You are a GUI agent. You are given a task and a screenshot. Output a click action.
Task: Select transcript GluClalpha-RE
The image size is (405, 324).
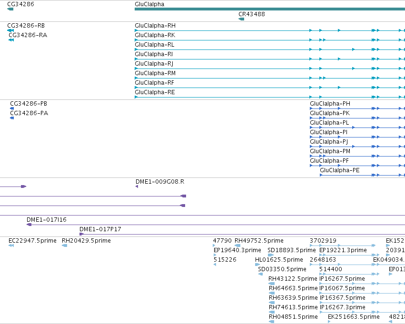point(270,98)
